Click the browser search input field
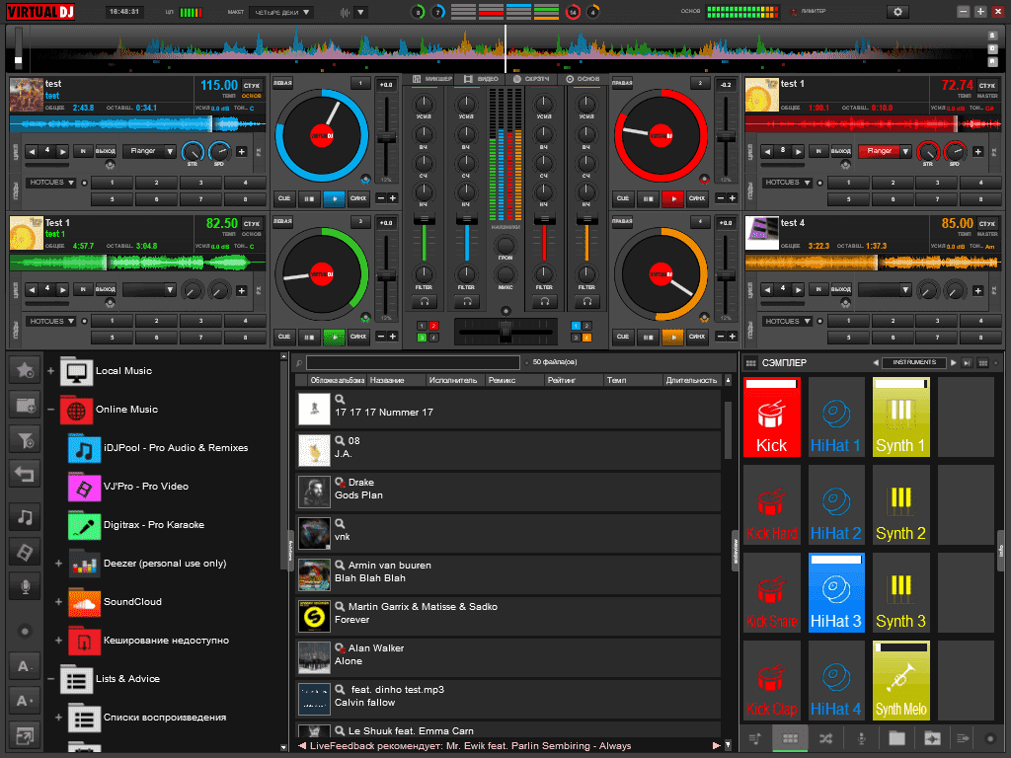1011x758 pixels. click(x=413, y=363)
